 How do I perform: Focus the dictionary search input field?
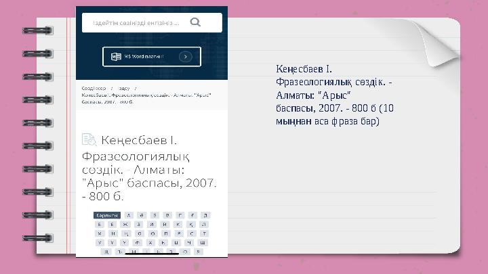point(152,23)
